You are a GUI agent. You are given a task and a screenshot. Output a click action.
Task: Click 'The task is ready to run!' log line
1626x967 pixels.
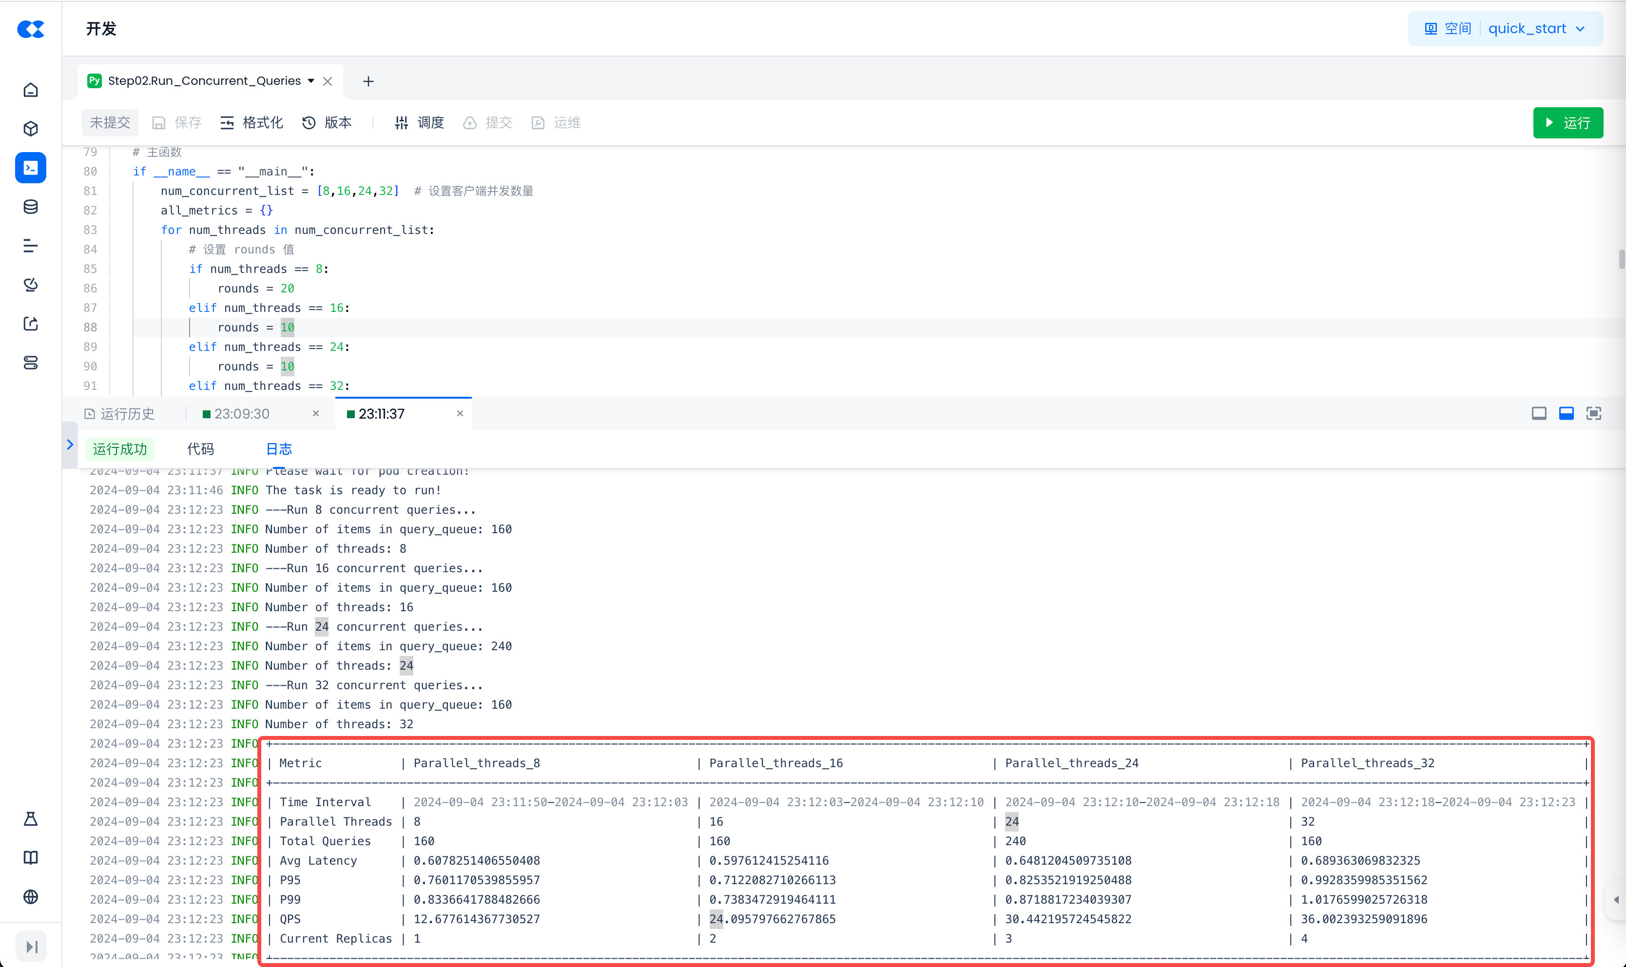click(353, 490)
